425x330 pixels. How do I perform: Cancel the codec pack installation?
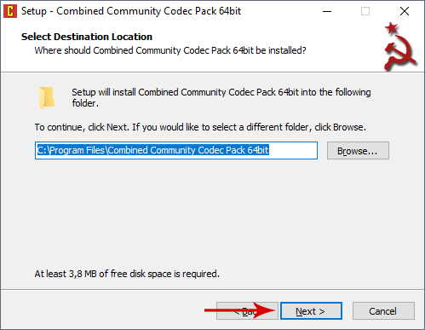click(383, 311)
